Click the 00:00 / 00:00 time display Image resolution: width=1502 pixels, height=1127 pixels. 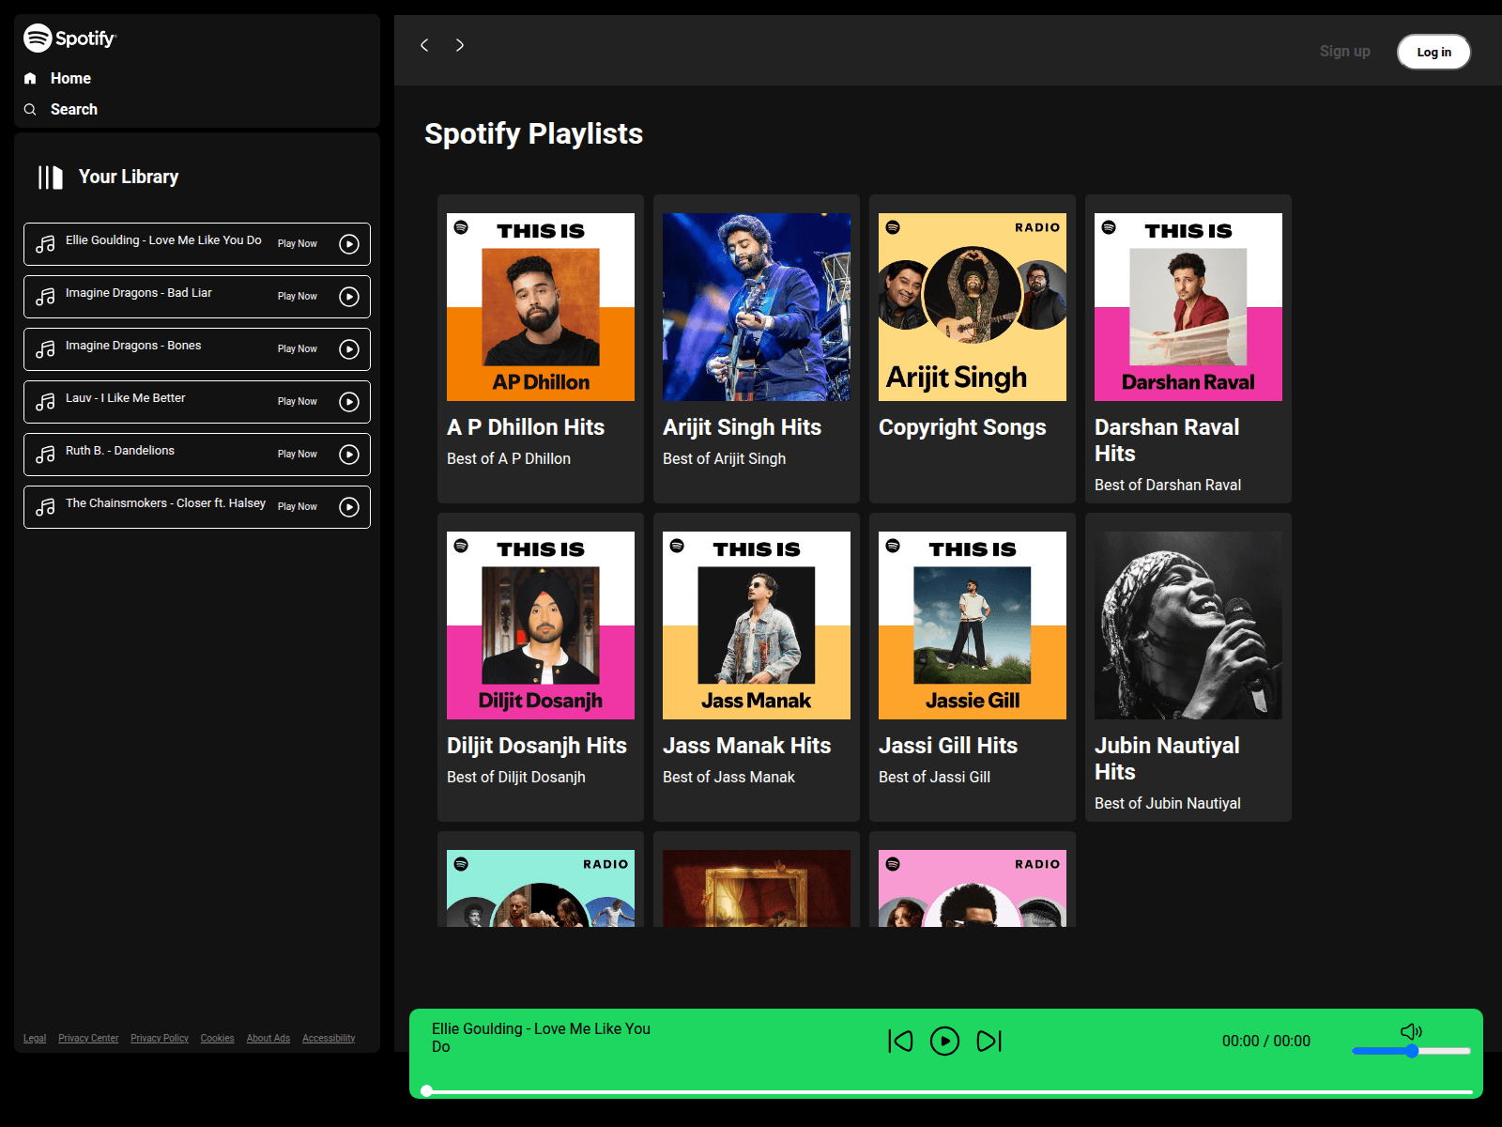[1265, 1041]
